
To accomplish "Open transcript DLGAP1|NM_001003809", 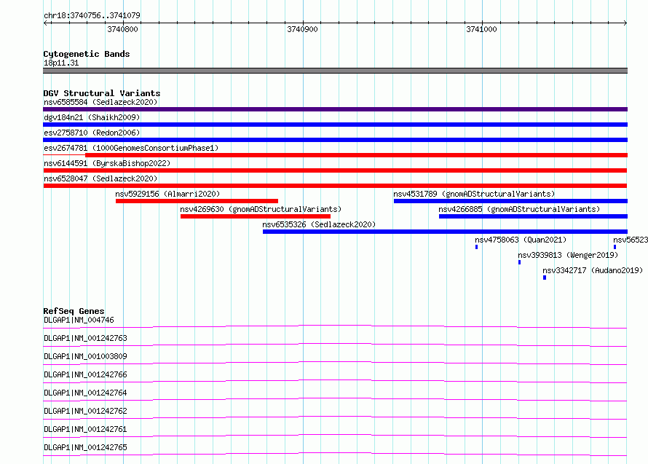I will click(x=85, y=356).
